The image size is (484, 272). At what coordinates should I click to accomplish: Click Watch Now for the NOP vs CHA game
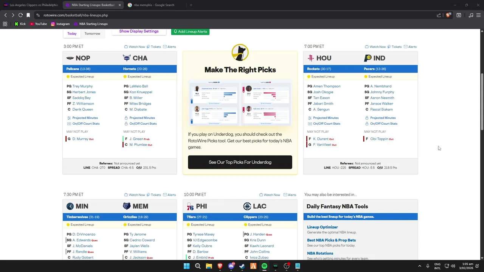134,47
